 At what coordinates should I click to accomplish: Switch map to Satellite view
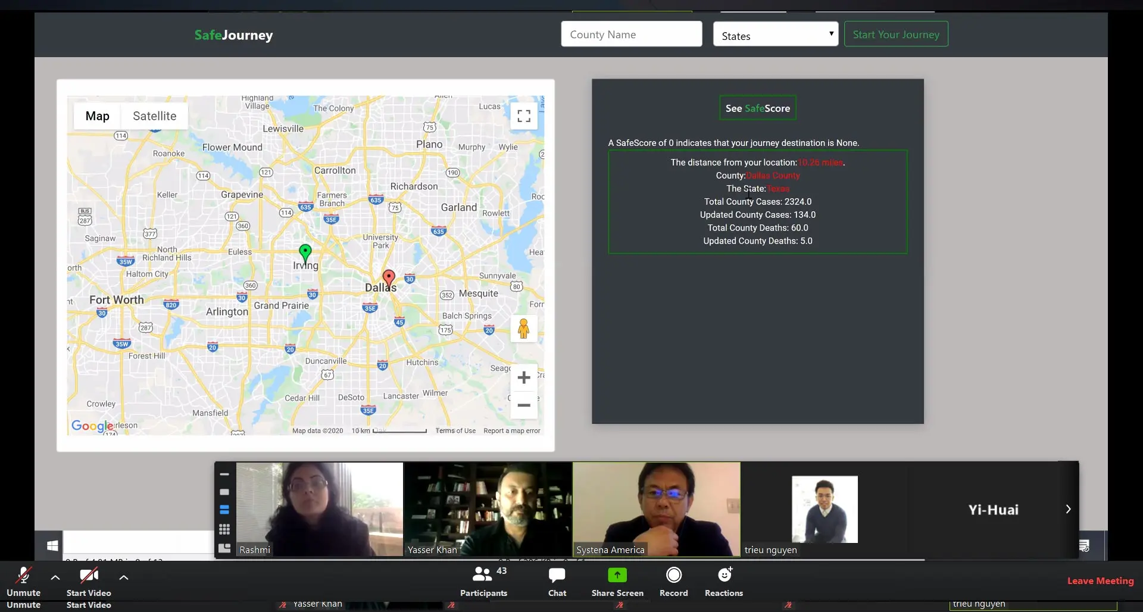tap(154, 116)
